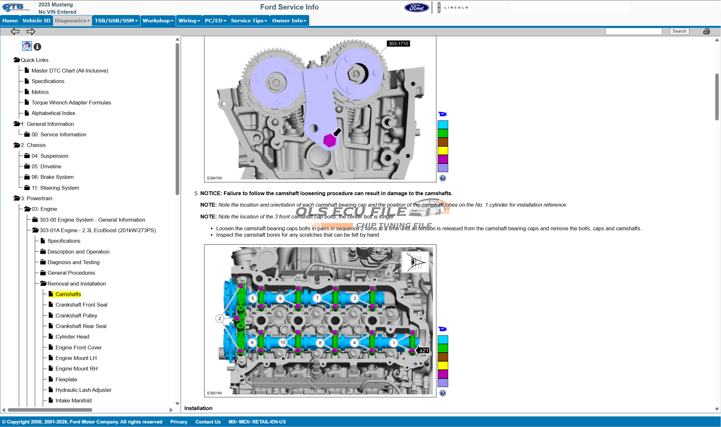Click the search text input field

[x=633, y=31]
